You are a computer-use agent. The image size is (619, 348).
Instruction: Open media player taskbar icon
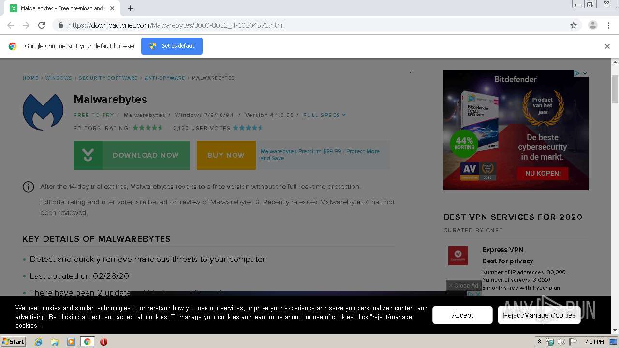pos(71,342)
